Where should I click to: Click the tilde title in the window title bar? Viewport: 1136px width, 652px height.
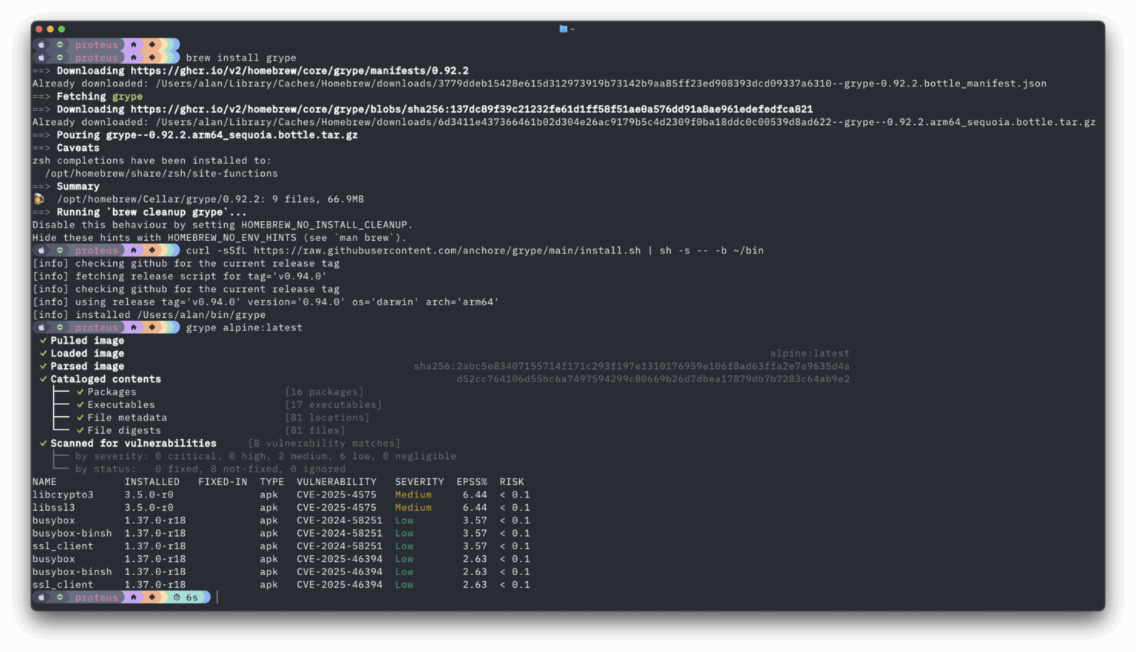[x=572, y=29]
